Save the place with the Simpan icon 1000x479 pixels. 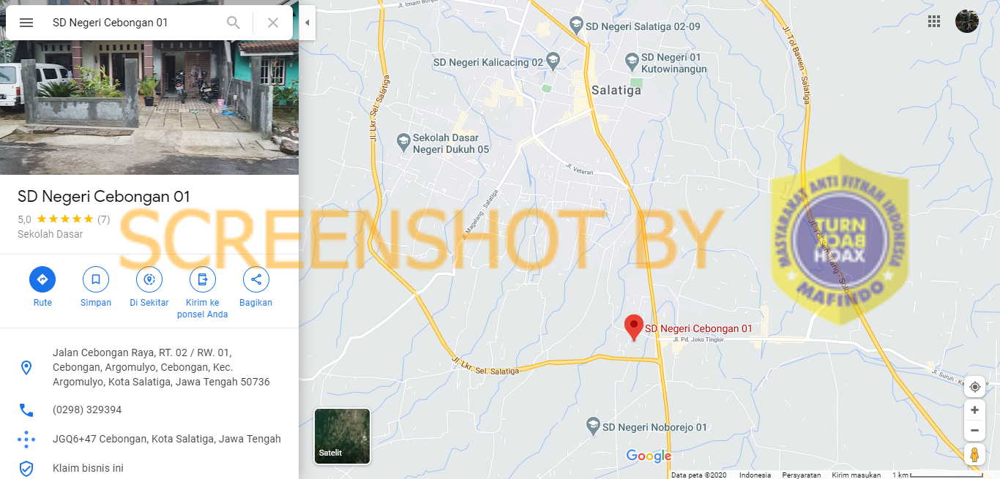pos(96,279)
